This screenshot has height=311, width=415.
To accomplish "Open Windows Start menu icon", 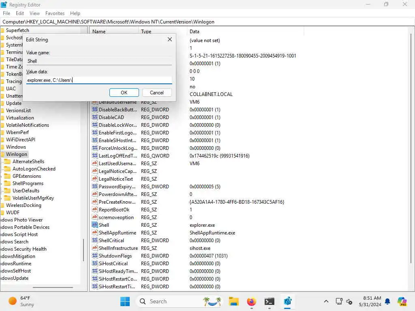I will coord(125,301).
